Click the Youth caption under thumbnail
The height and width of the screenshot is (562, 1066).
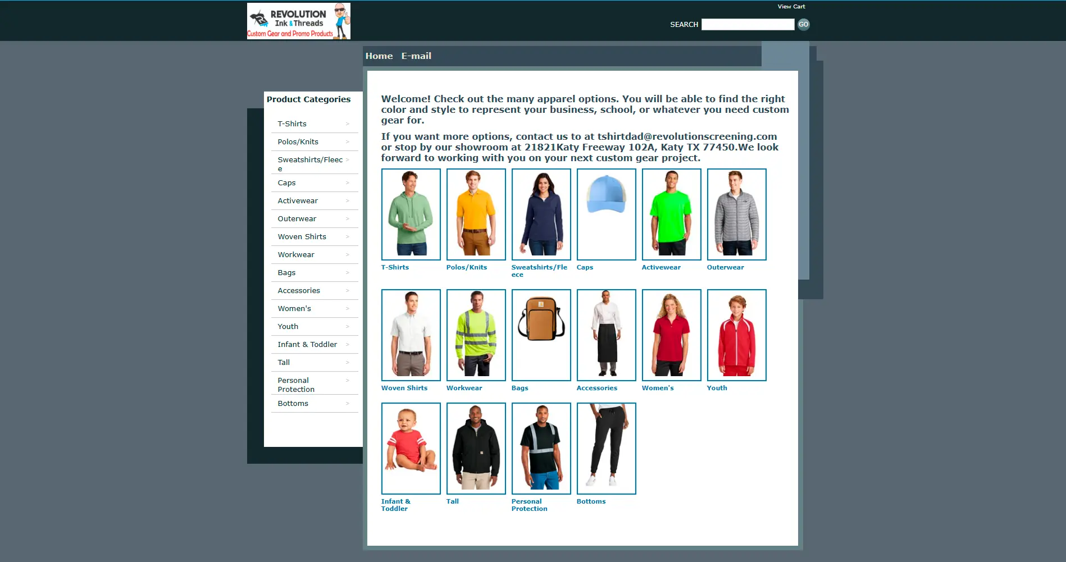coord(717,389)
